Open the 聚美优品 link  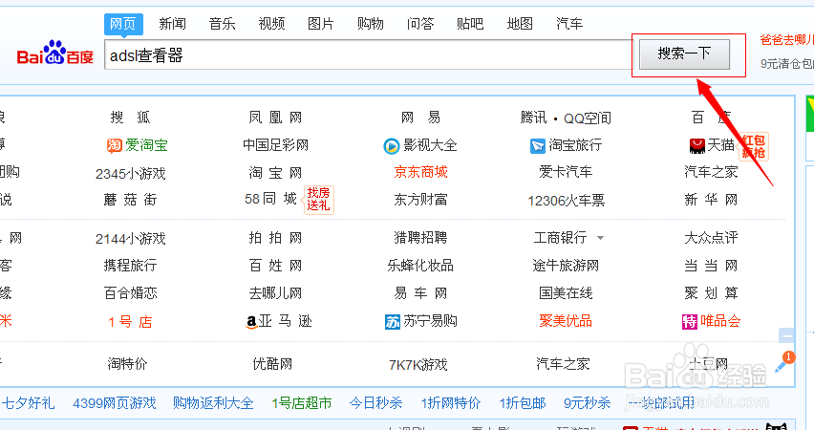(566, 321)
